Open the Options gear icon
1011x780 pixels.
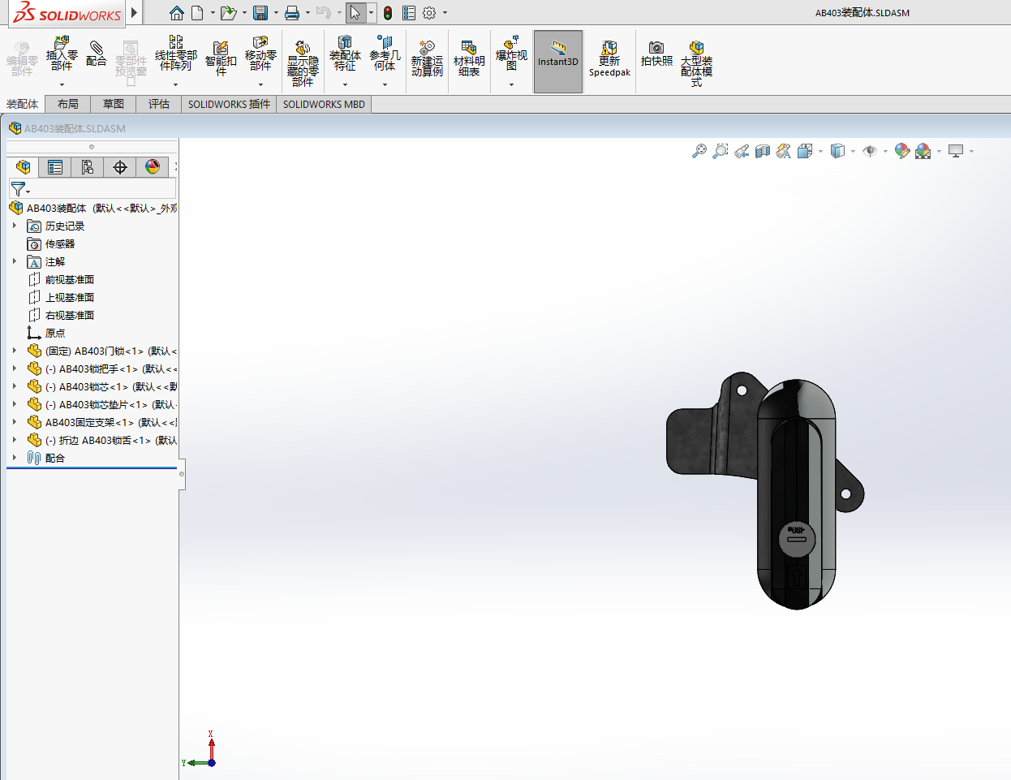click(429, 13)
